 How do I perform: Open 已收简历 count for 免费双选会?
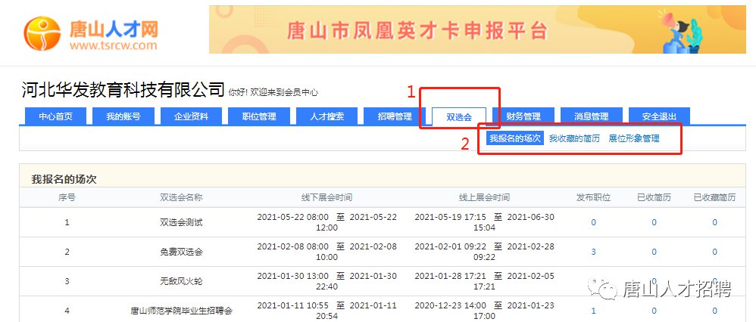tap(654, 252)
